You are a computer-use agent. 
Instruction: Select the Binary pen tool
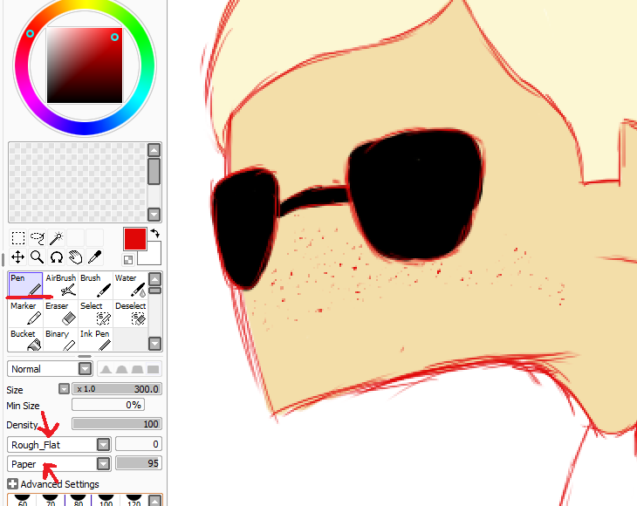tap(60, 339)
